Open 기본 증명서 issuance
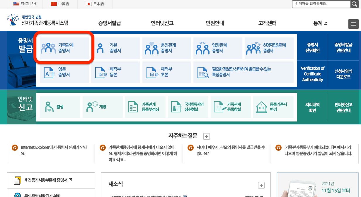The height and width of the screenshot is (197, 361). 100,48
